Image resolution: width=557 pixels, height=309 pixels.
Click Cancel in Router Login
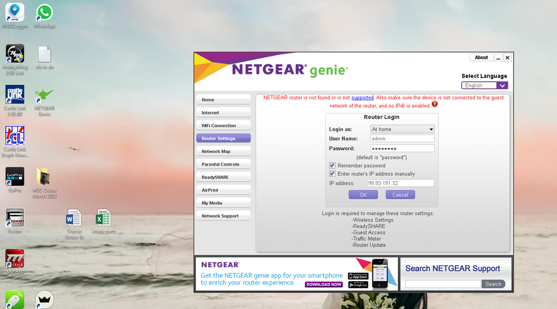(x=400, y=195)
